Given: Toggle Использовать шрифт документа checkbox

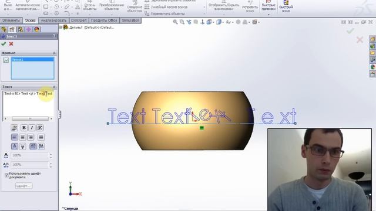Looking at the screenshot, I should coord(6,175).
